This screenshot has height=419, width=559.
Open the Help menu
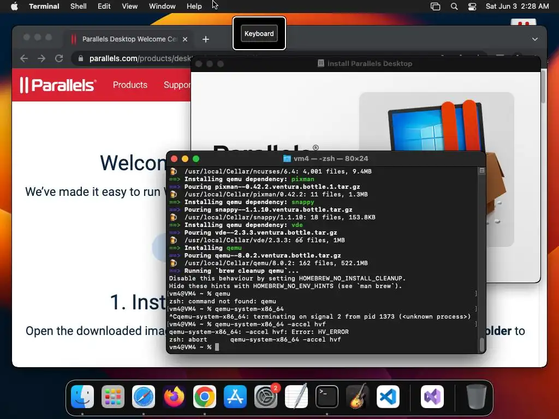(x=194, y=6)
